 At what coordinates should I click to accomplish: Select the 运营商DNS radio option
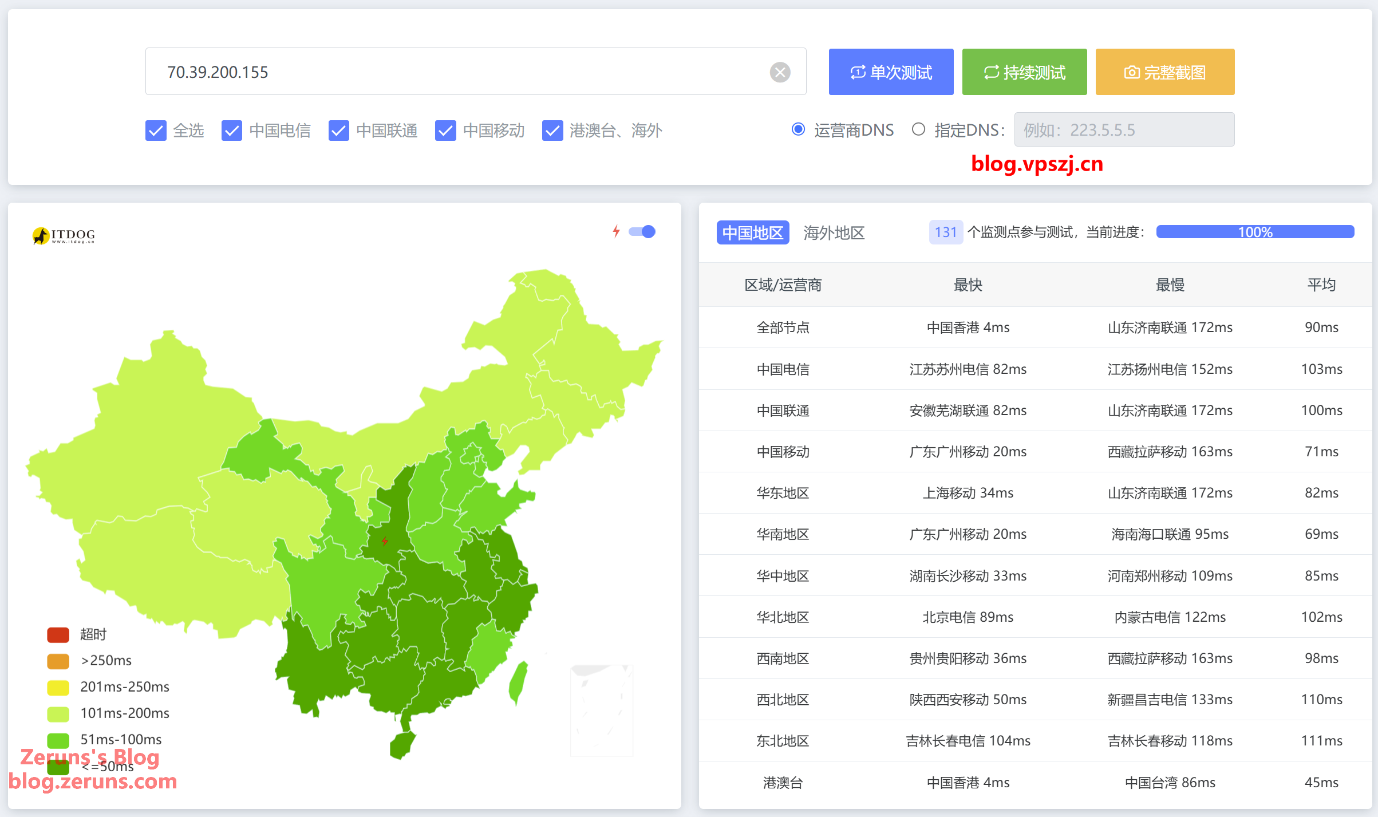click(798, 129)
